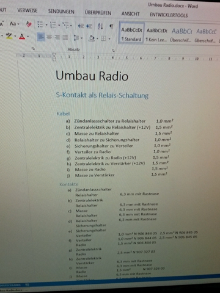Toggle paragraph marks pilcrow button
Screen dimensions: 220x293
click(x=111, y=26)
